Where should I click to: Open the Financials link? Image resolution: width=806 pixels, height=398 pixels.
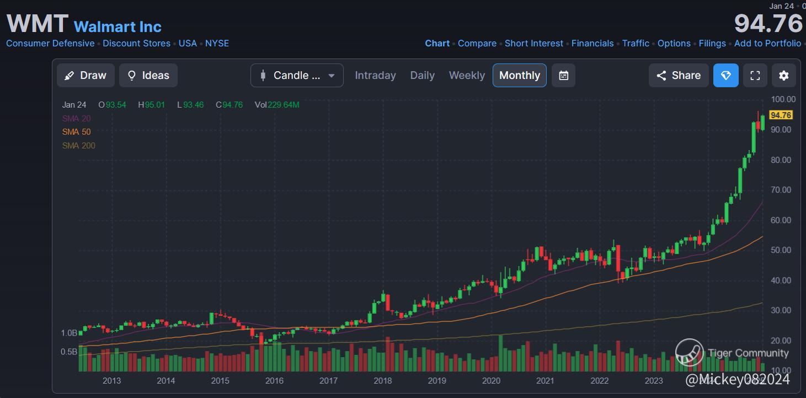tap(593, 43)
